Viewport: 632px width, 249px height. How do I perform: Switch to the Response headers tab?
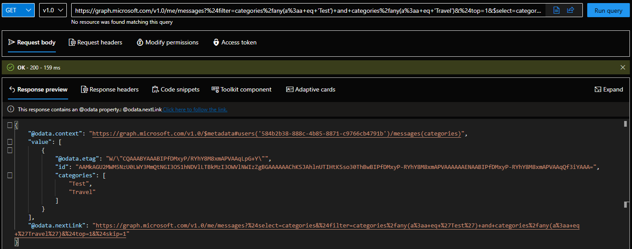[x=110, y=90]
